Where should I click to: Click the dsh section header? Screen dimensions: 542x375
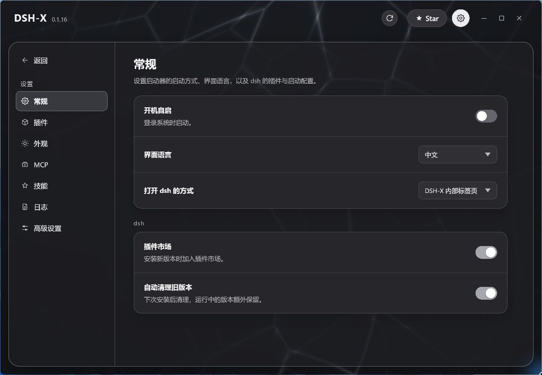[x=139, y=223]
